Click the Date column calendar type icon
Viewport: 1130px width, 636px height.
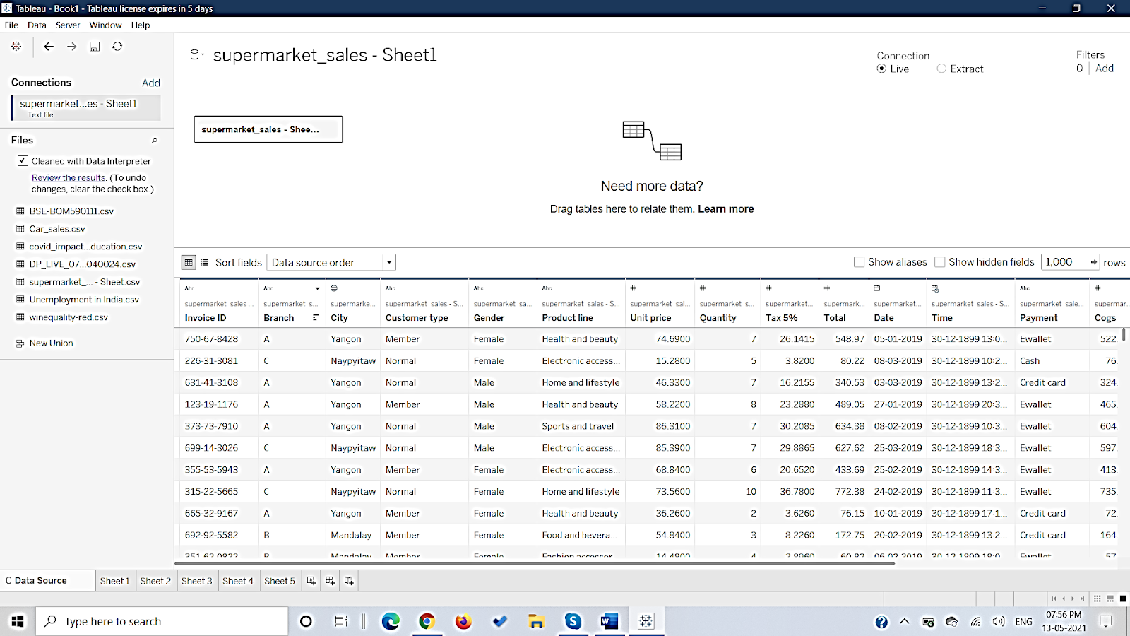pos(877,288)
